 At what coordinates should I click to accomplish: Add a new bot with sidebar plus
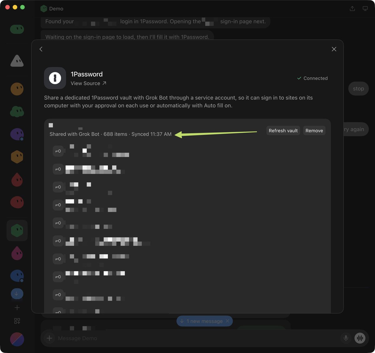[x=17, y=308]
